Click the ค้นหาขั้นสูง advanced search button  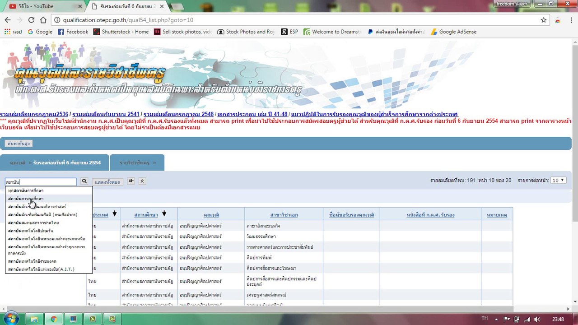click(x=19, y=144)
